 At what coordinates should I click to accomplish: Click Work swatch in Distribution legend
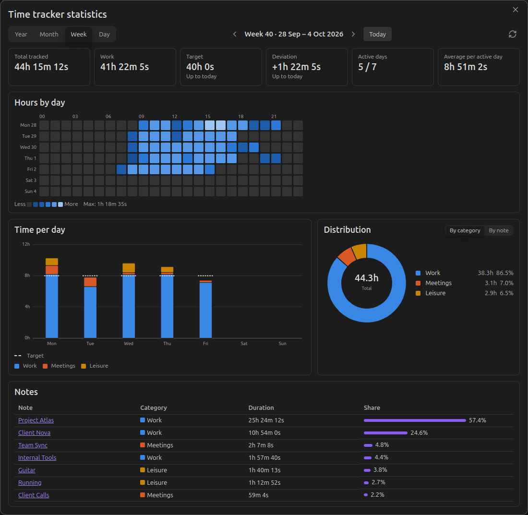pos(418,273)
